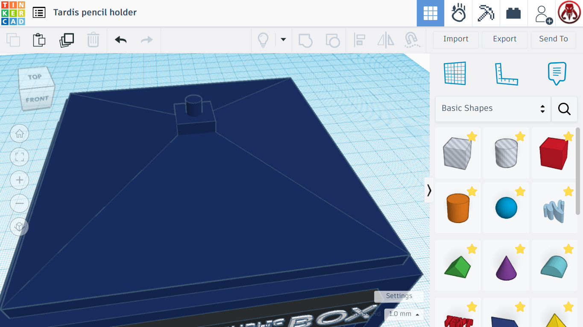Click the Mirror tool icon
The height and width of the screenshot is (327, 583).
point(386,40)
